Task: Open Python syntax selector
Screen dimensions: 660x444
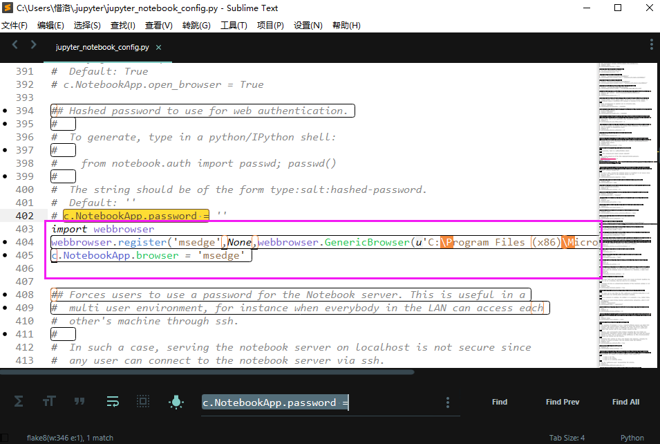Action: 632,438
